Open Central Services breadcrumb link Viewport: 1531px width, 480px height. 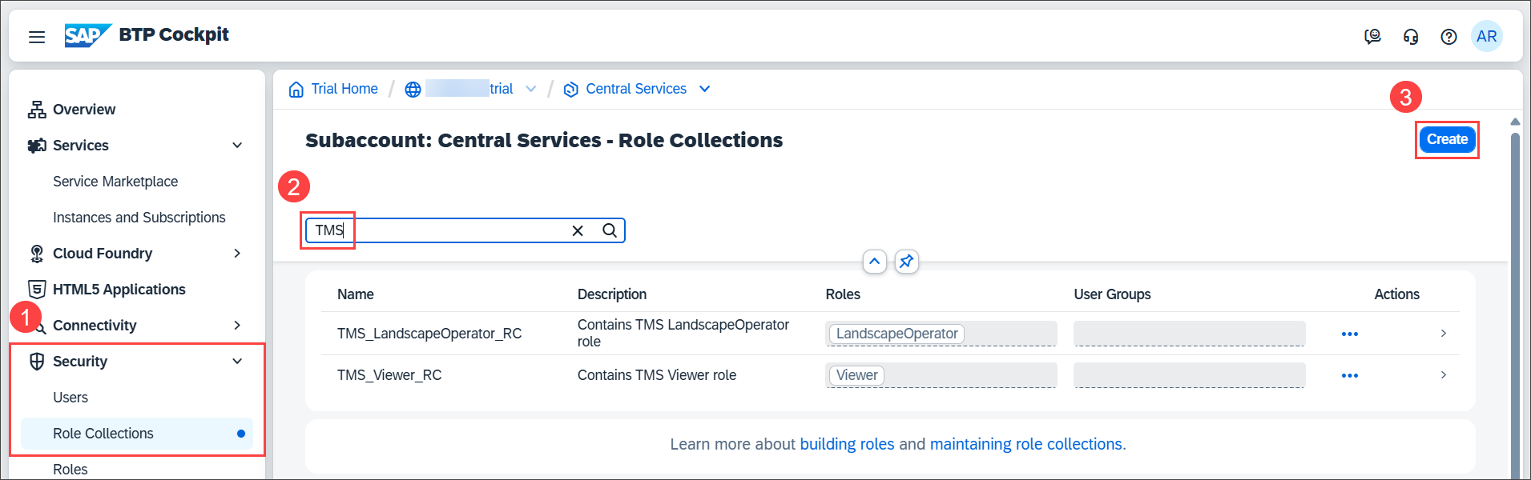point(636,89)
